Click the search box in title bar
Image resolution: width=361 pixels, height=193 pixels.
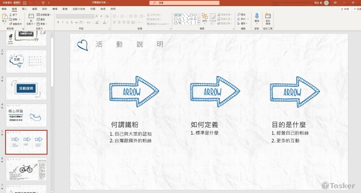(x=184, y=3)
